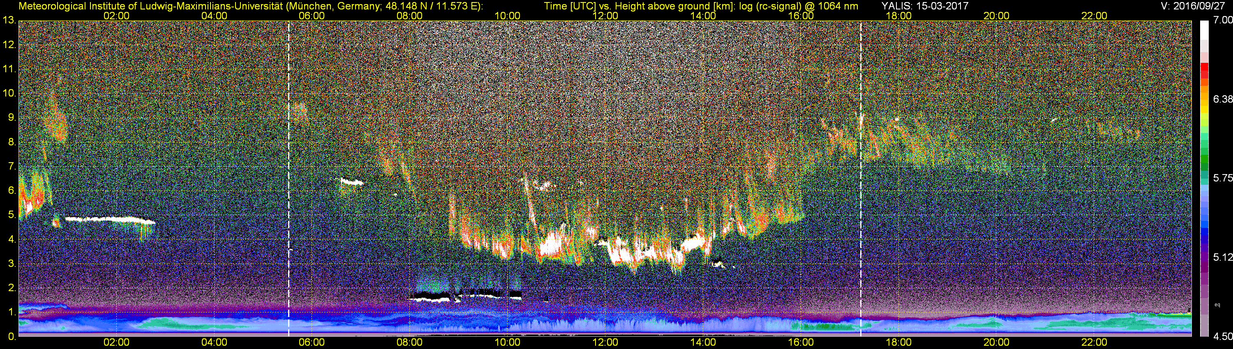Click the 10:00 label on the top time axis
Viewport: 1233px width, 349px height.
[x=507, y=16]
